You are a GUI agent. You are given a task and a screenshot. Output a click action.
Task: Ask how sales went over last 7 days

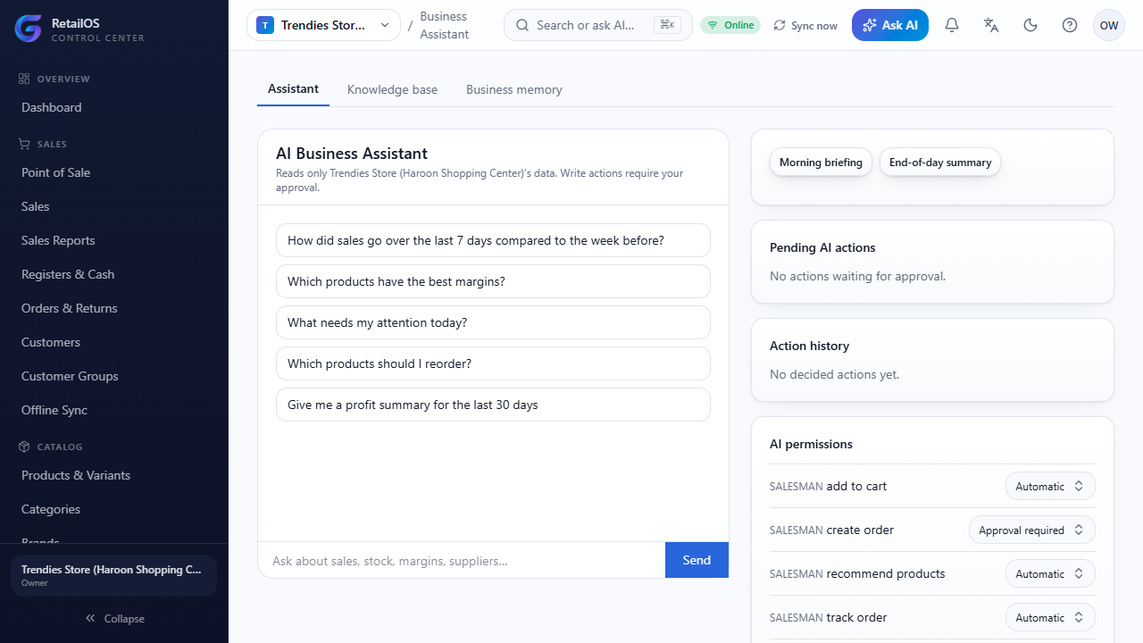[x=493, y=240]
